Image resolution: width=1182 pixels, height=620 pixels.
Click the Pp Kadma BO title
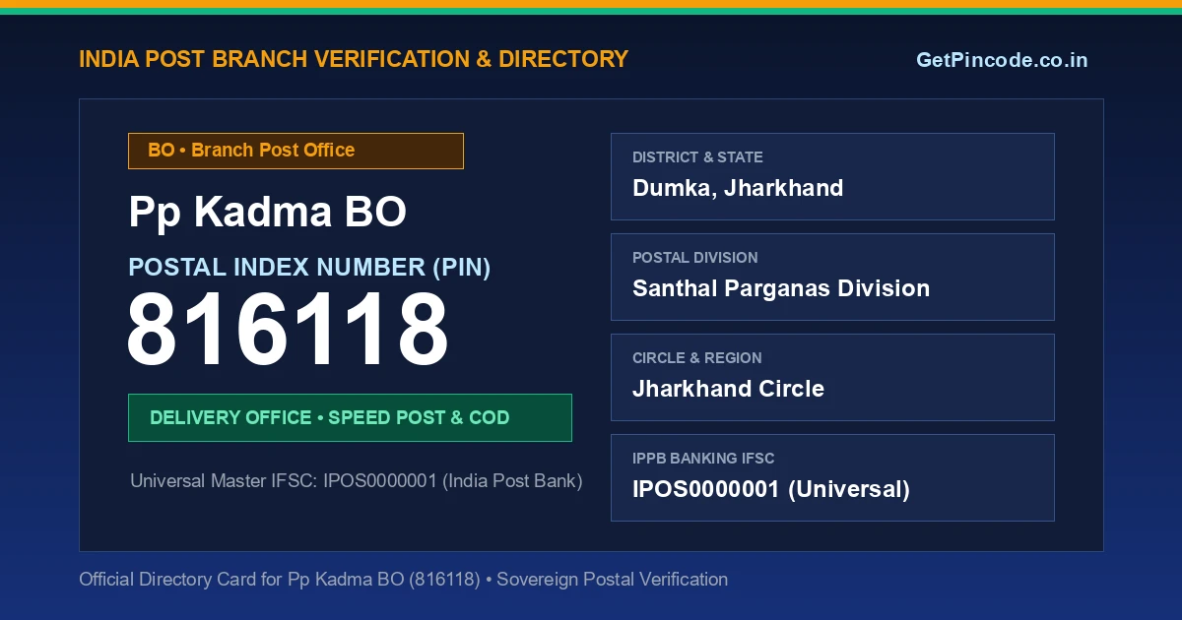267,213
